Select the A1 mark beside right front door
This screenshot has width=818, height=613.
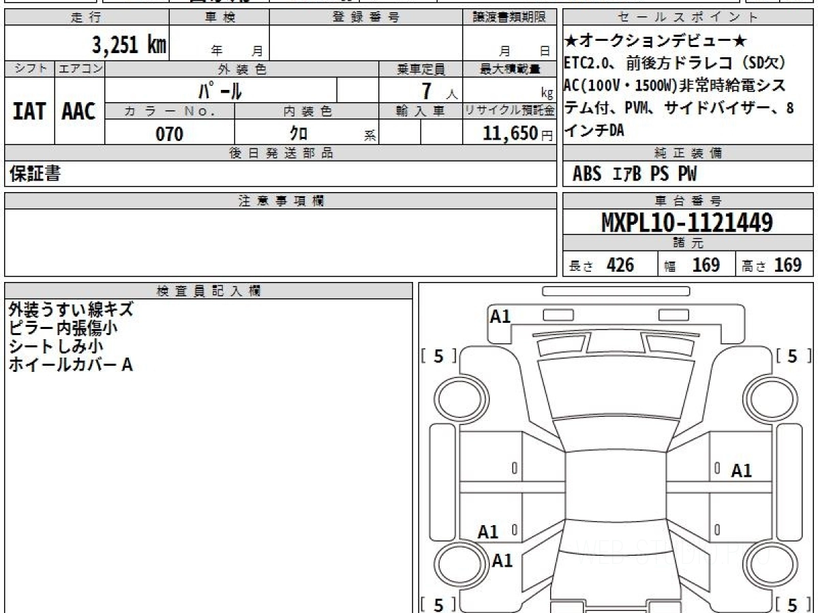click(741, 471)
